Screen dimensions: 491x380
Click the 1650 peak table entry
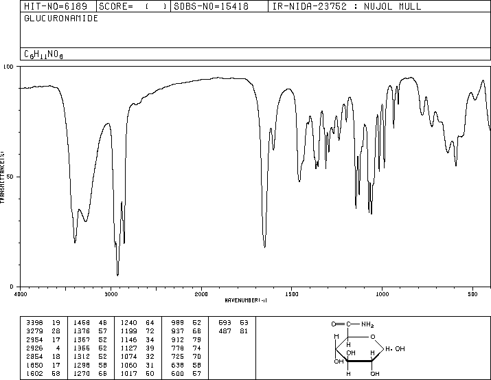pyautogui.click(x=34, y=366)
